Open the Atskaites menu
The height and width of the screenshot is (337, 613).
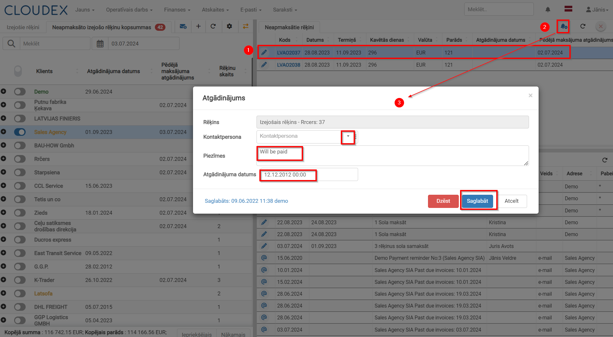[x=215, y=10]
